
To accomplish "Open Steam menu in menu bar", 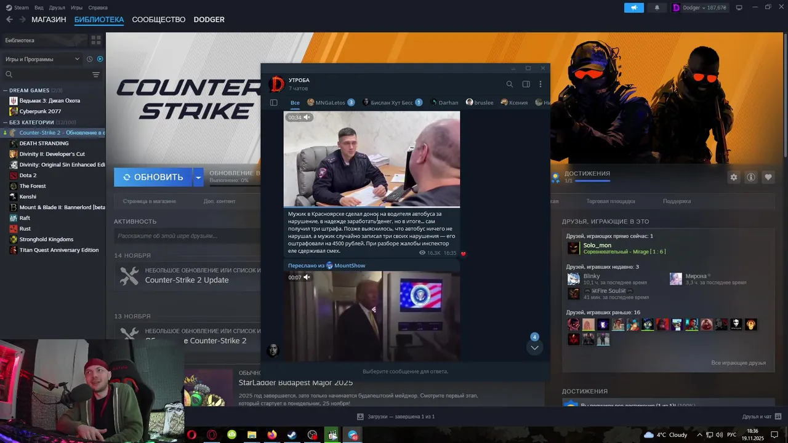I will pyautogui.click(x=21, y=7).
